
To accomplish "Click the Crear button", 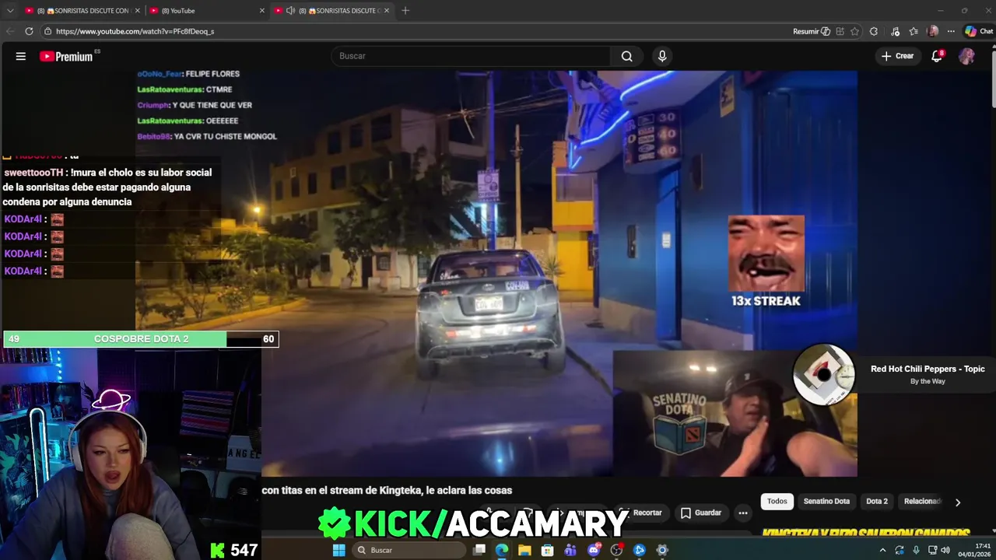I will pyautogui.click(x=897, y=56).
